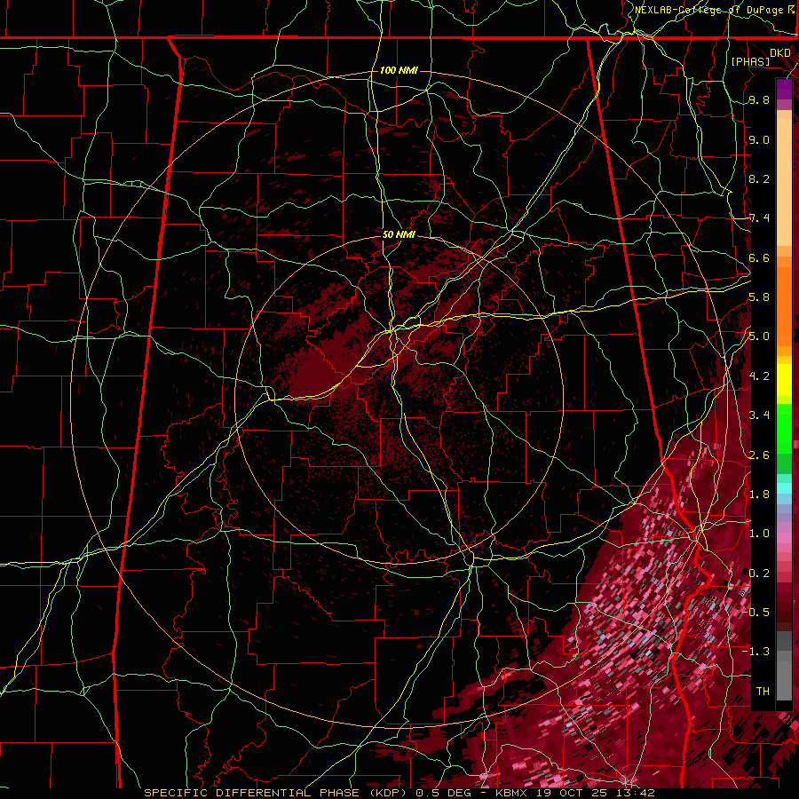This screenshot has height=799, width=799.
Task: Click the 5.8 value on the color scale
Action: click(759, 297)
